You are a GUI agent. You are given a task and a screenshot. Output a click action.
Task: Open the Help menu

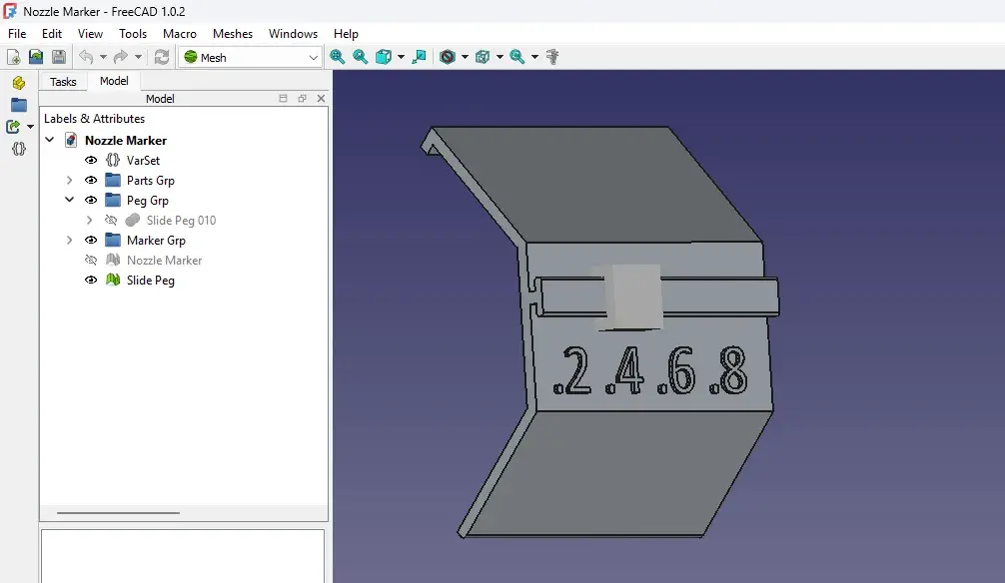pos(346,34)
